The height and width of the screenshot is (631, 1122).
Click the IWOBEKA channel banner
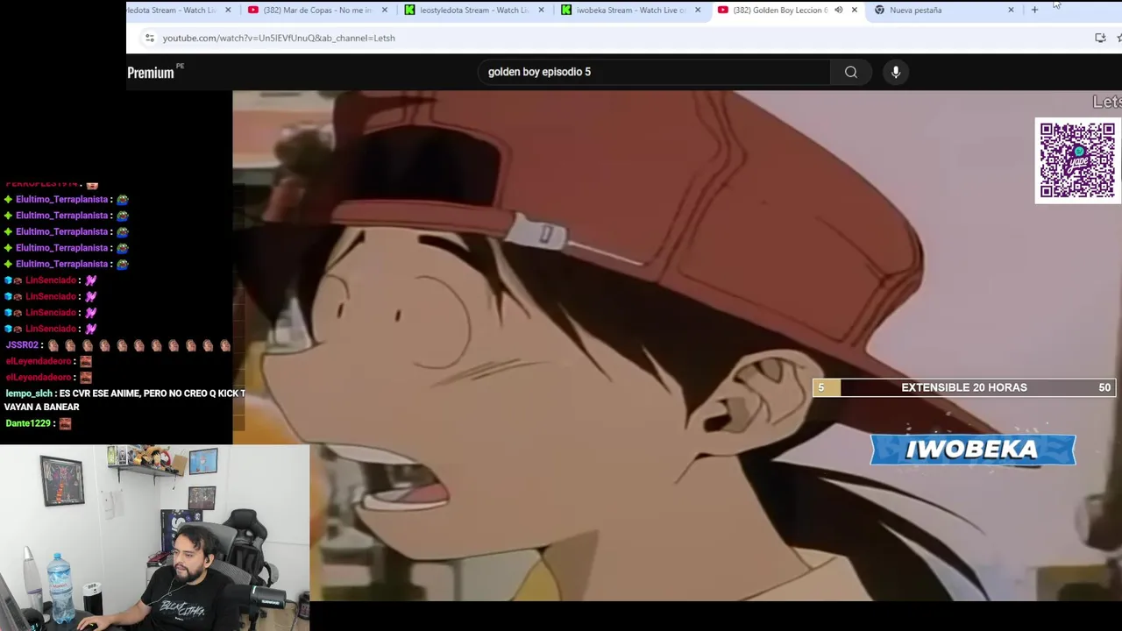tap(973, 450)
